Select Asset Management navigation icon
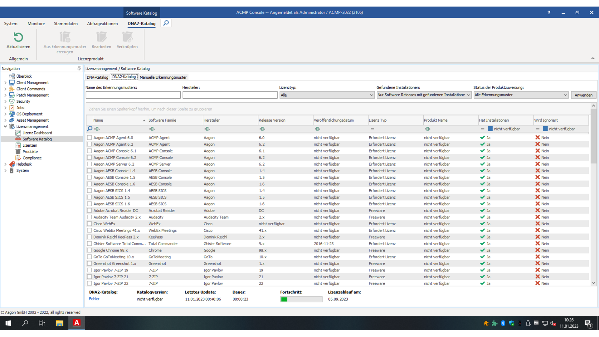The image size is (599, 337). click(x=12, y=120)
